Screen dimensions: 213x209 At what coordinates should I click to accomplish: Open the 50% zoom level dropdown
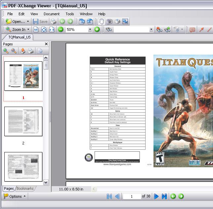click(x=90, y=29)
